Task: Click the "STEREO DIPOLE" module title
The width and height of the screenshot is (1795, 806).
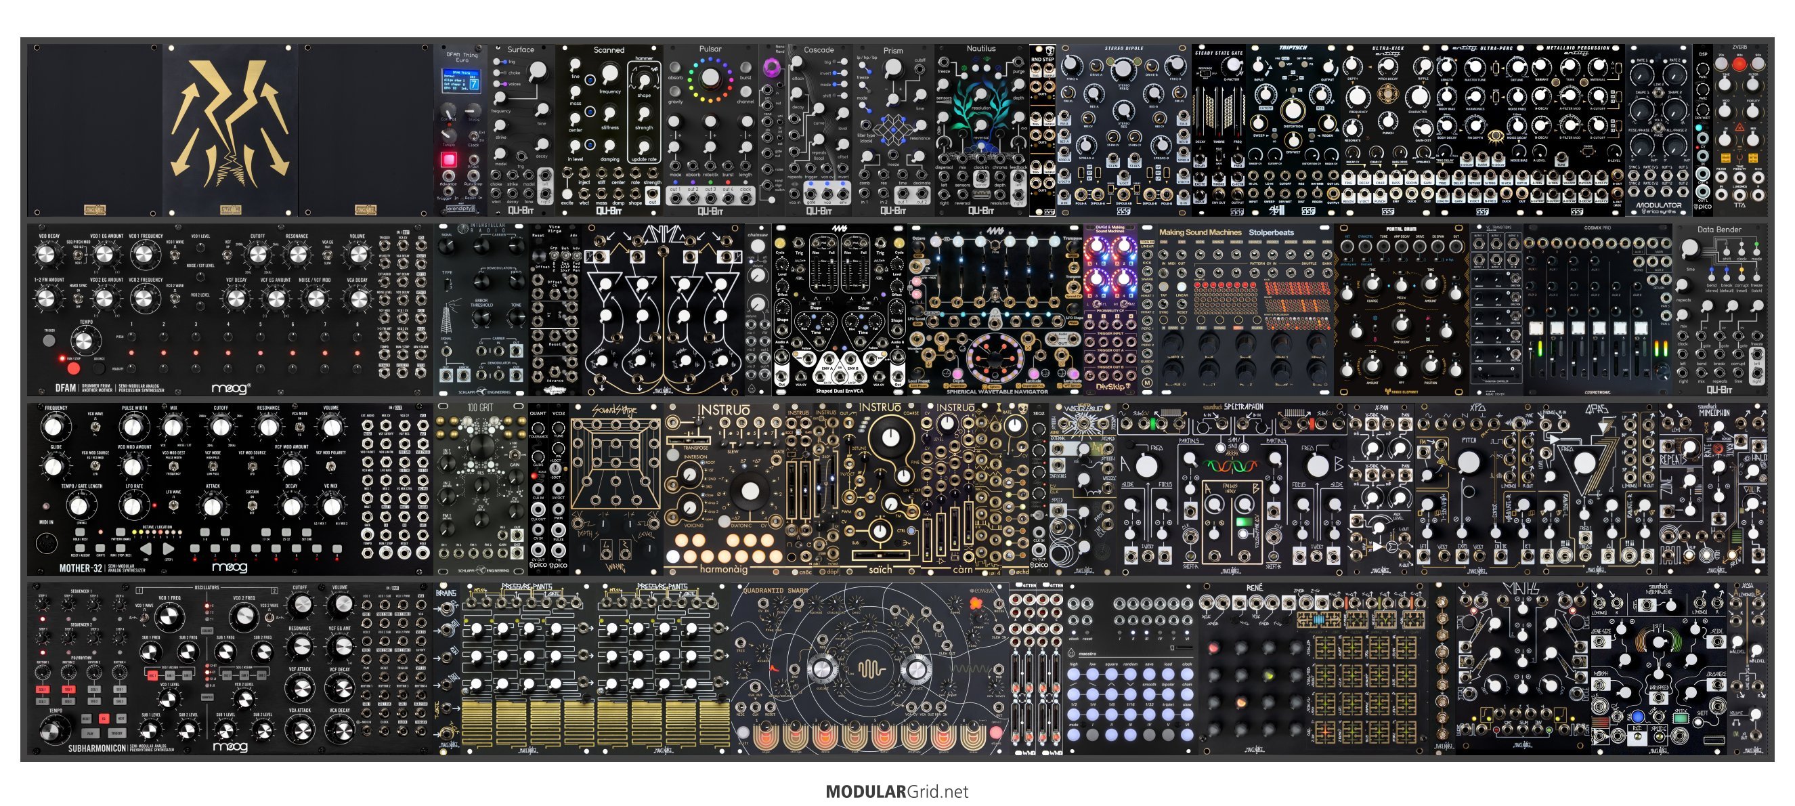Action: tap(1124, 49)
